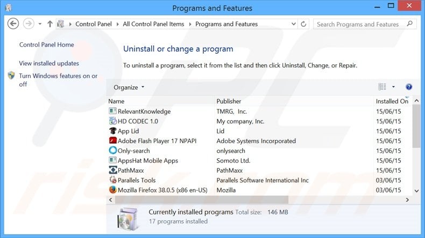Viewport: 425px width, 238px height.
Task: Click the window system menu icon
Action: 9,8
